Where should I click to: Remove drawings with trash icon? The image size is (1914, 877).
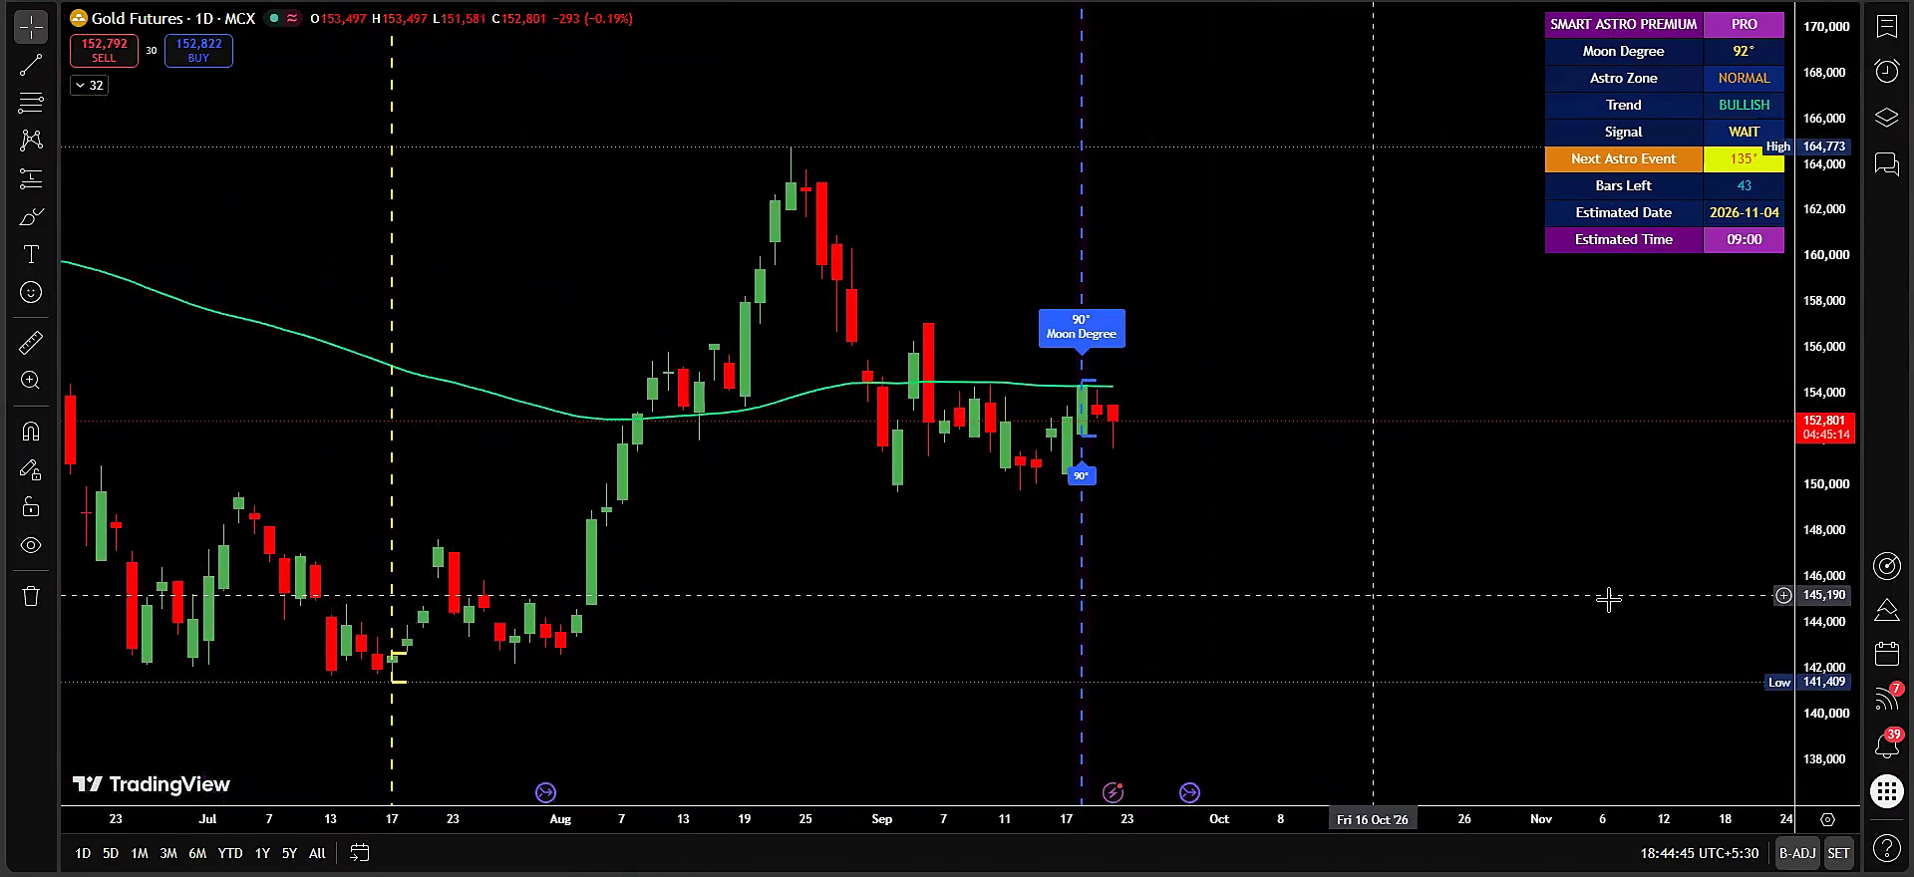(31, 596)
